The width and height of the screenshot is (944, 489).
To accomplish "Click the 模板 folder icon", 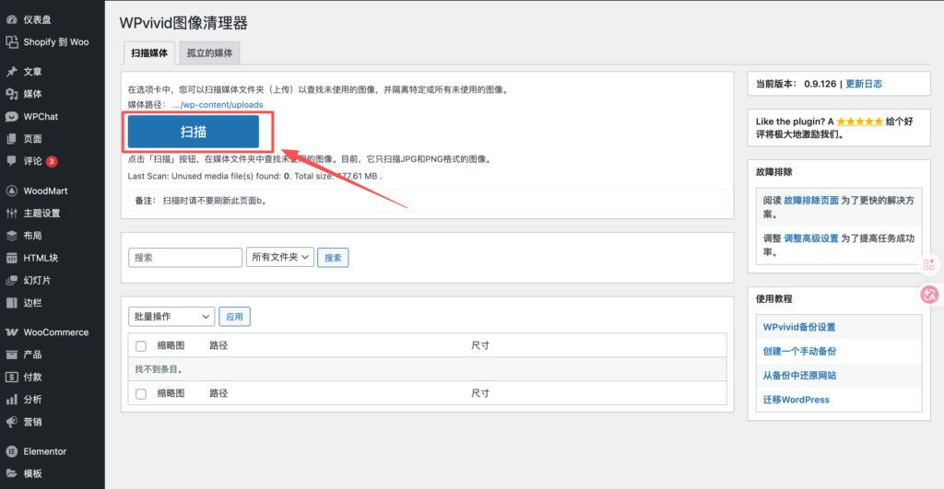I will click(11, 474).
